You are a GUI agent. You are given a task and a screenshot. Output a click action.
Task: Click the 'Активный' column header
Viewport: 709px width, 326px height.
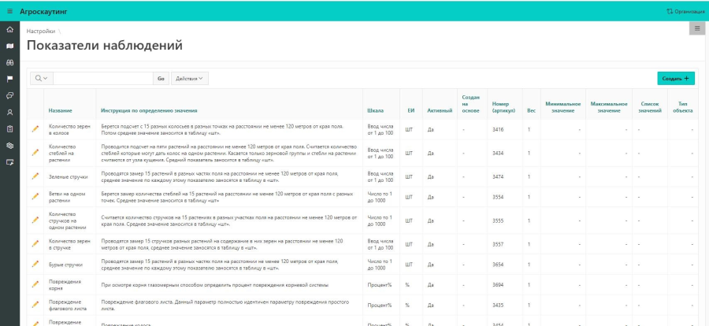[x=440, y=111]
